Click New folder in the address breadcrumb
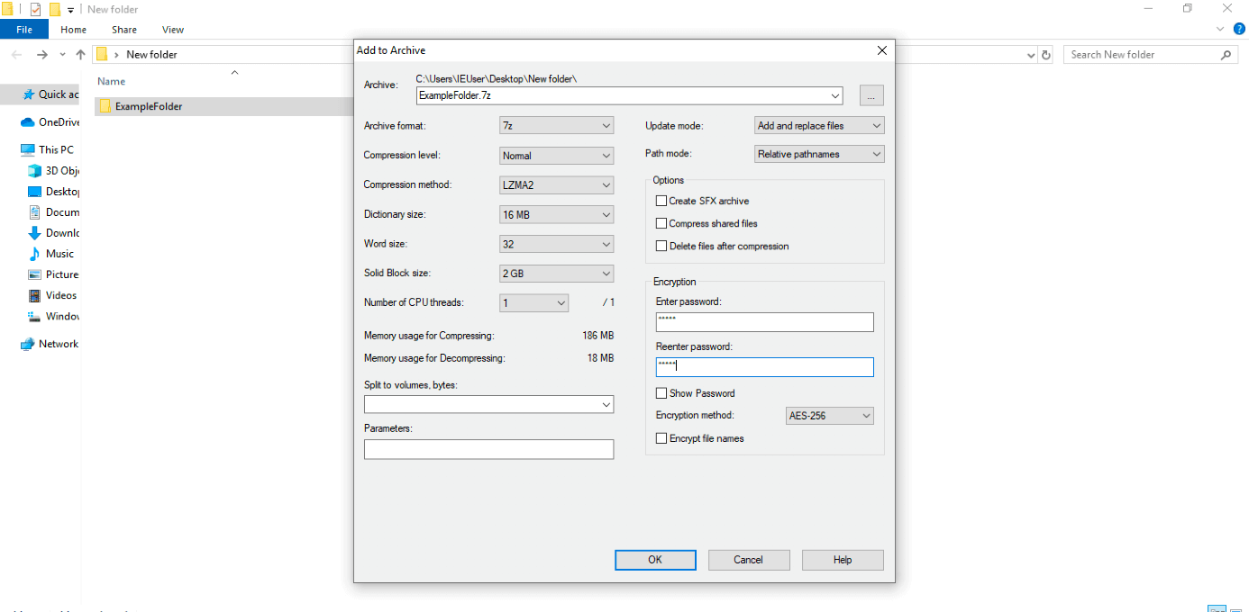Viewport: 1249px width, 612px height. coord(151,55)
